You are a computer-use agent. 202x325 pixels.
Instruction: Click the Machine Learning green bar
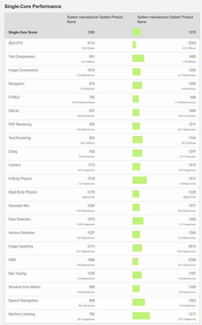click(x=141, y=316)
